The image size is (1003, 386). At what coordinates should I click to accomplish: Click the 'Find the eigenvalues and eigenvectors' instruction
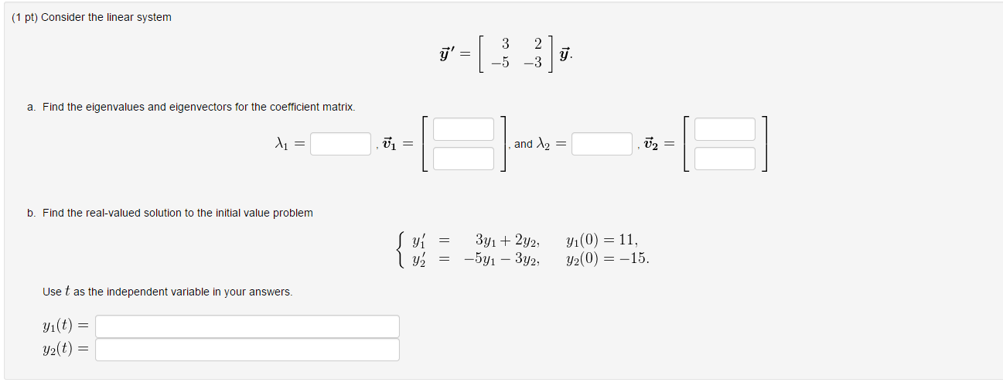(x=199, y=107)
